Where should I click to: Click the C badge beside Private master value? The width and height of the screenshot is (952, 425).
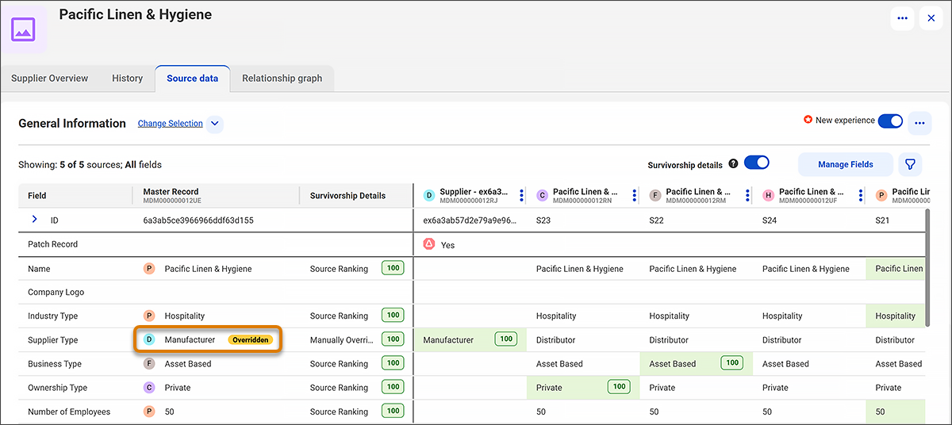pos(148,388)
